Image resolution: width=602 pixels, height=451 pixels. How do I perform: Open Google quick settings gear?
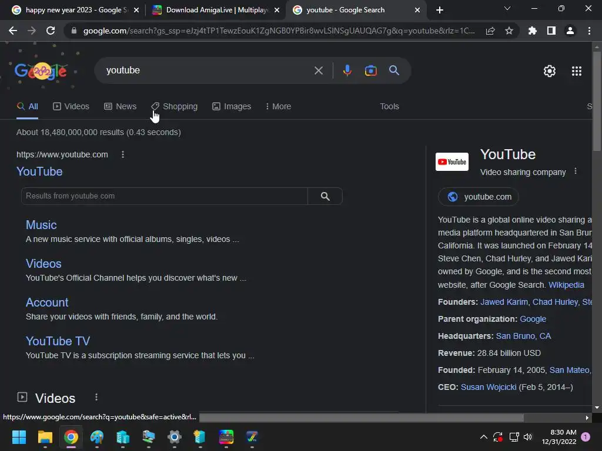coord(550,71)
